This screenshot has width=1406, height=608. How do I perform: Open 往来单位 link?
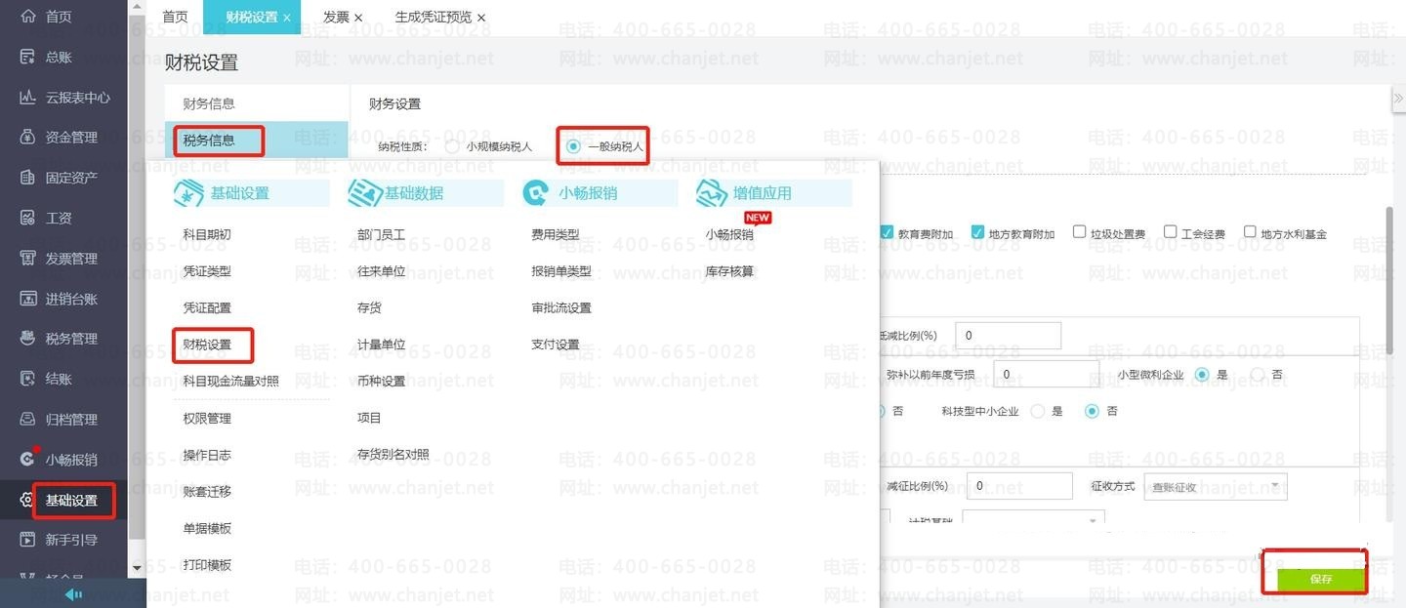pos(381,271)
